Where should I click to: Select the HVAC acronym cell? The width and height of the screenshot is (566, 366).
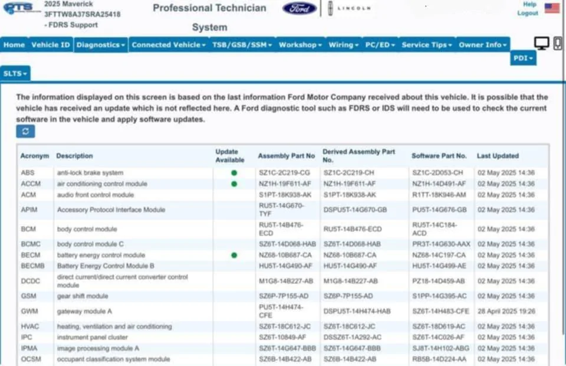29,326
